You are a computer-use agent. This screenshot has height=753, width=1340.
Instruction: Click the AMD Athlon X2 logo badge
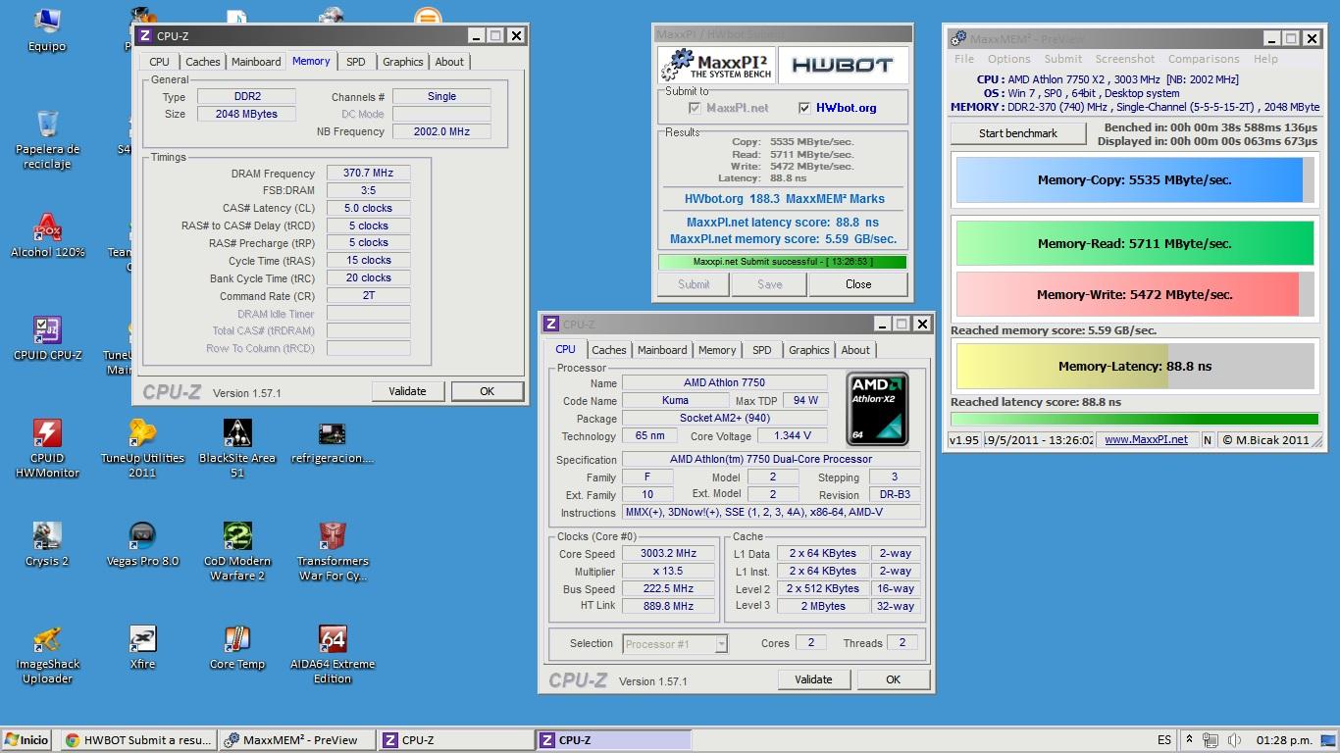(877, 409)
